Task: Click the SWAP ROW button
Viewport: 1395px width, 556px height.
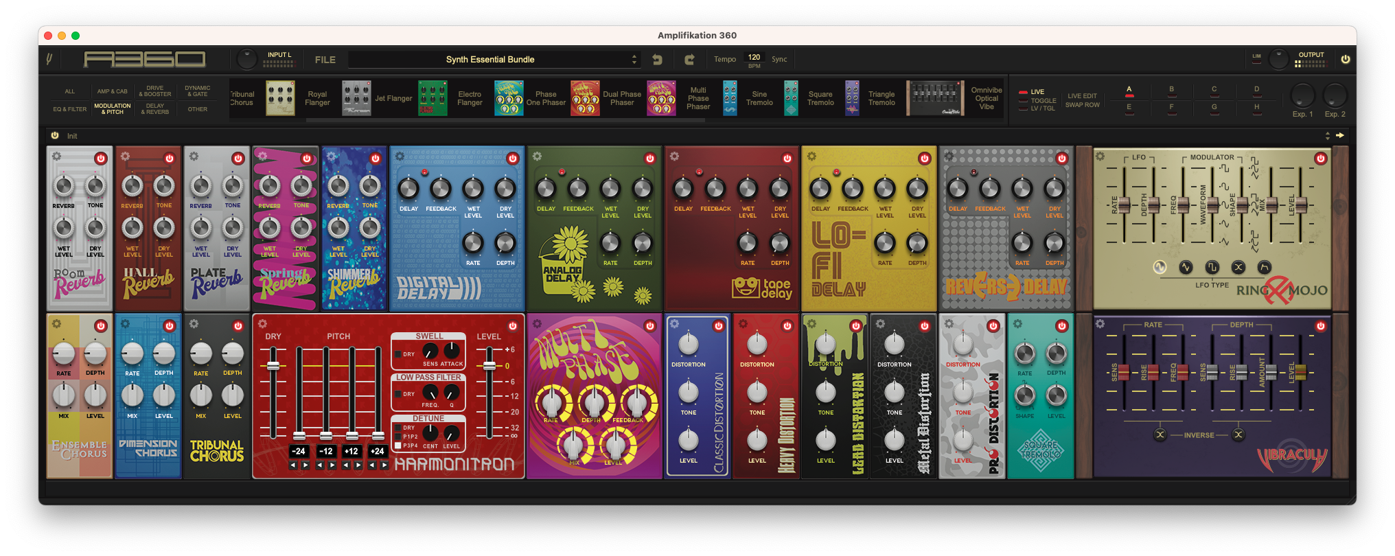Action: point(1083,105)
